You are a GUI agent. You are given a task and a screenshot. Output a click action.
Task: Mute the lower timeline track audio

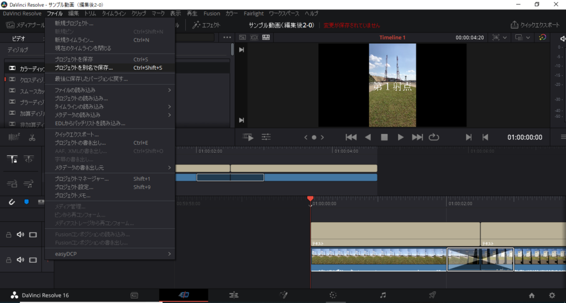point(20,260)
